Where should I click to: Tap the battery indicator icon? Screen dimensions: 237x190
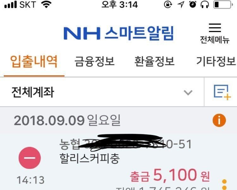(x=223, y=4)
